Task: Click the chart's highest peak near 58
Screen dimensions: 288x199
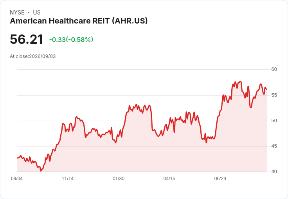Action: (240, 81)
